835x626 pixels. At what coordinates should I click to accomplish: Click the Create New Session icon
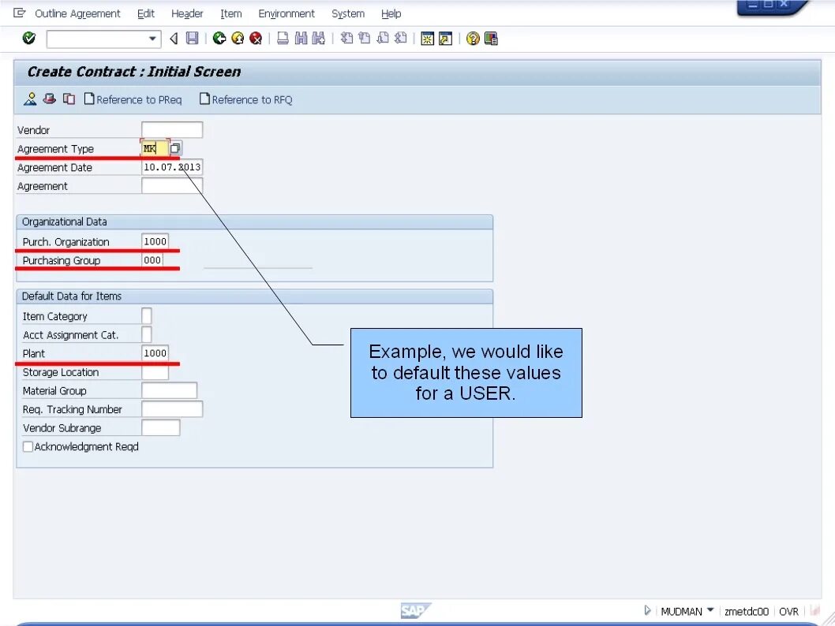point(427,38)
